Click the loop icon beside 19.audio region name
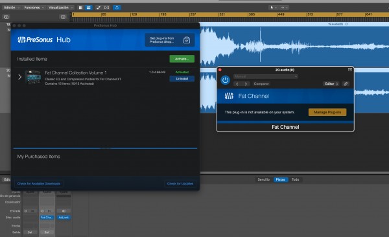 (x=347, y=25)
